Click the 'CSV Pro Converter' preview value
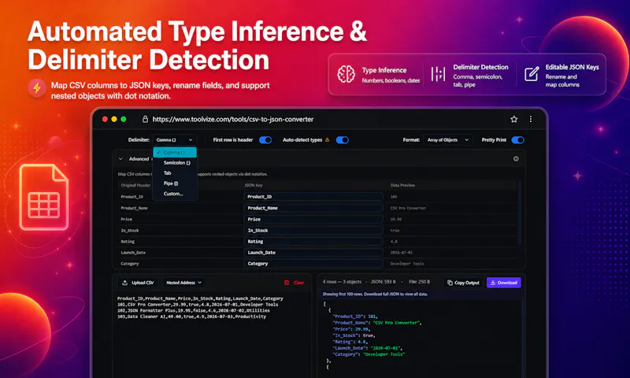 click(x=408, y=208)
